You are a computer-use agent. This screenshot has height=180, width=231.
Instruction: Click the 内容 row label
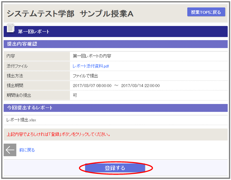[x=11, y=56]
